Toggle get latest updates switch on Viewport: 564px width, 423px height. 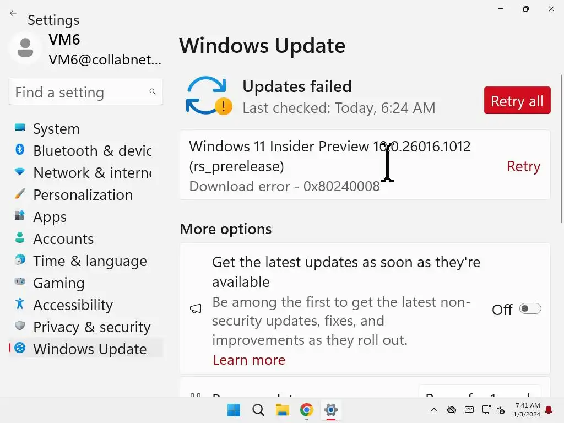(530, 308)
